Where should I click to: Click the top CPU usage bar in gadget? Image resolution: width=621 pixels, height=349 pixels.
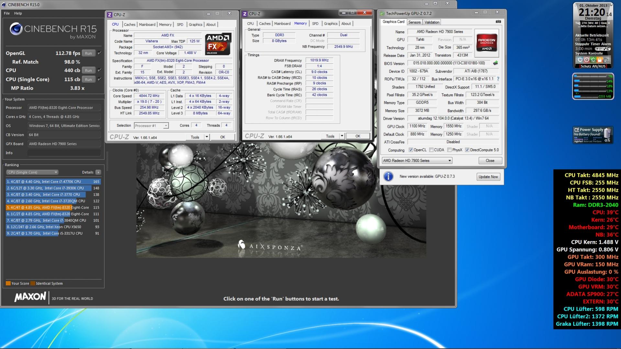pyautogui.click(x=590, y=77)
